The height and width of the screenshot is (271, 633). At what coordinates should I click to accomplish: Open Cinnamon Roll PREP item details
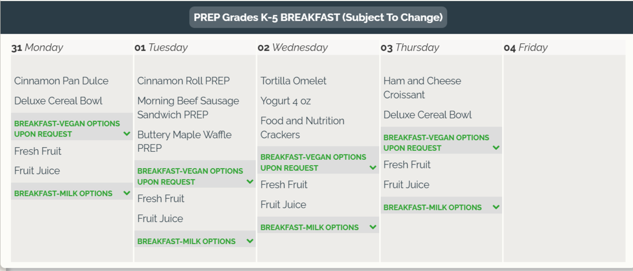point(184,81)
